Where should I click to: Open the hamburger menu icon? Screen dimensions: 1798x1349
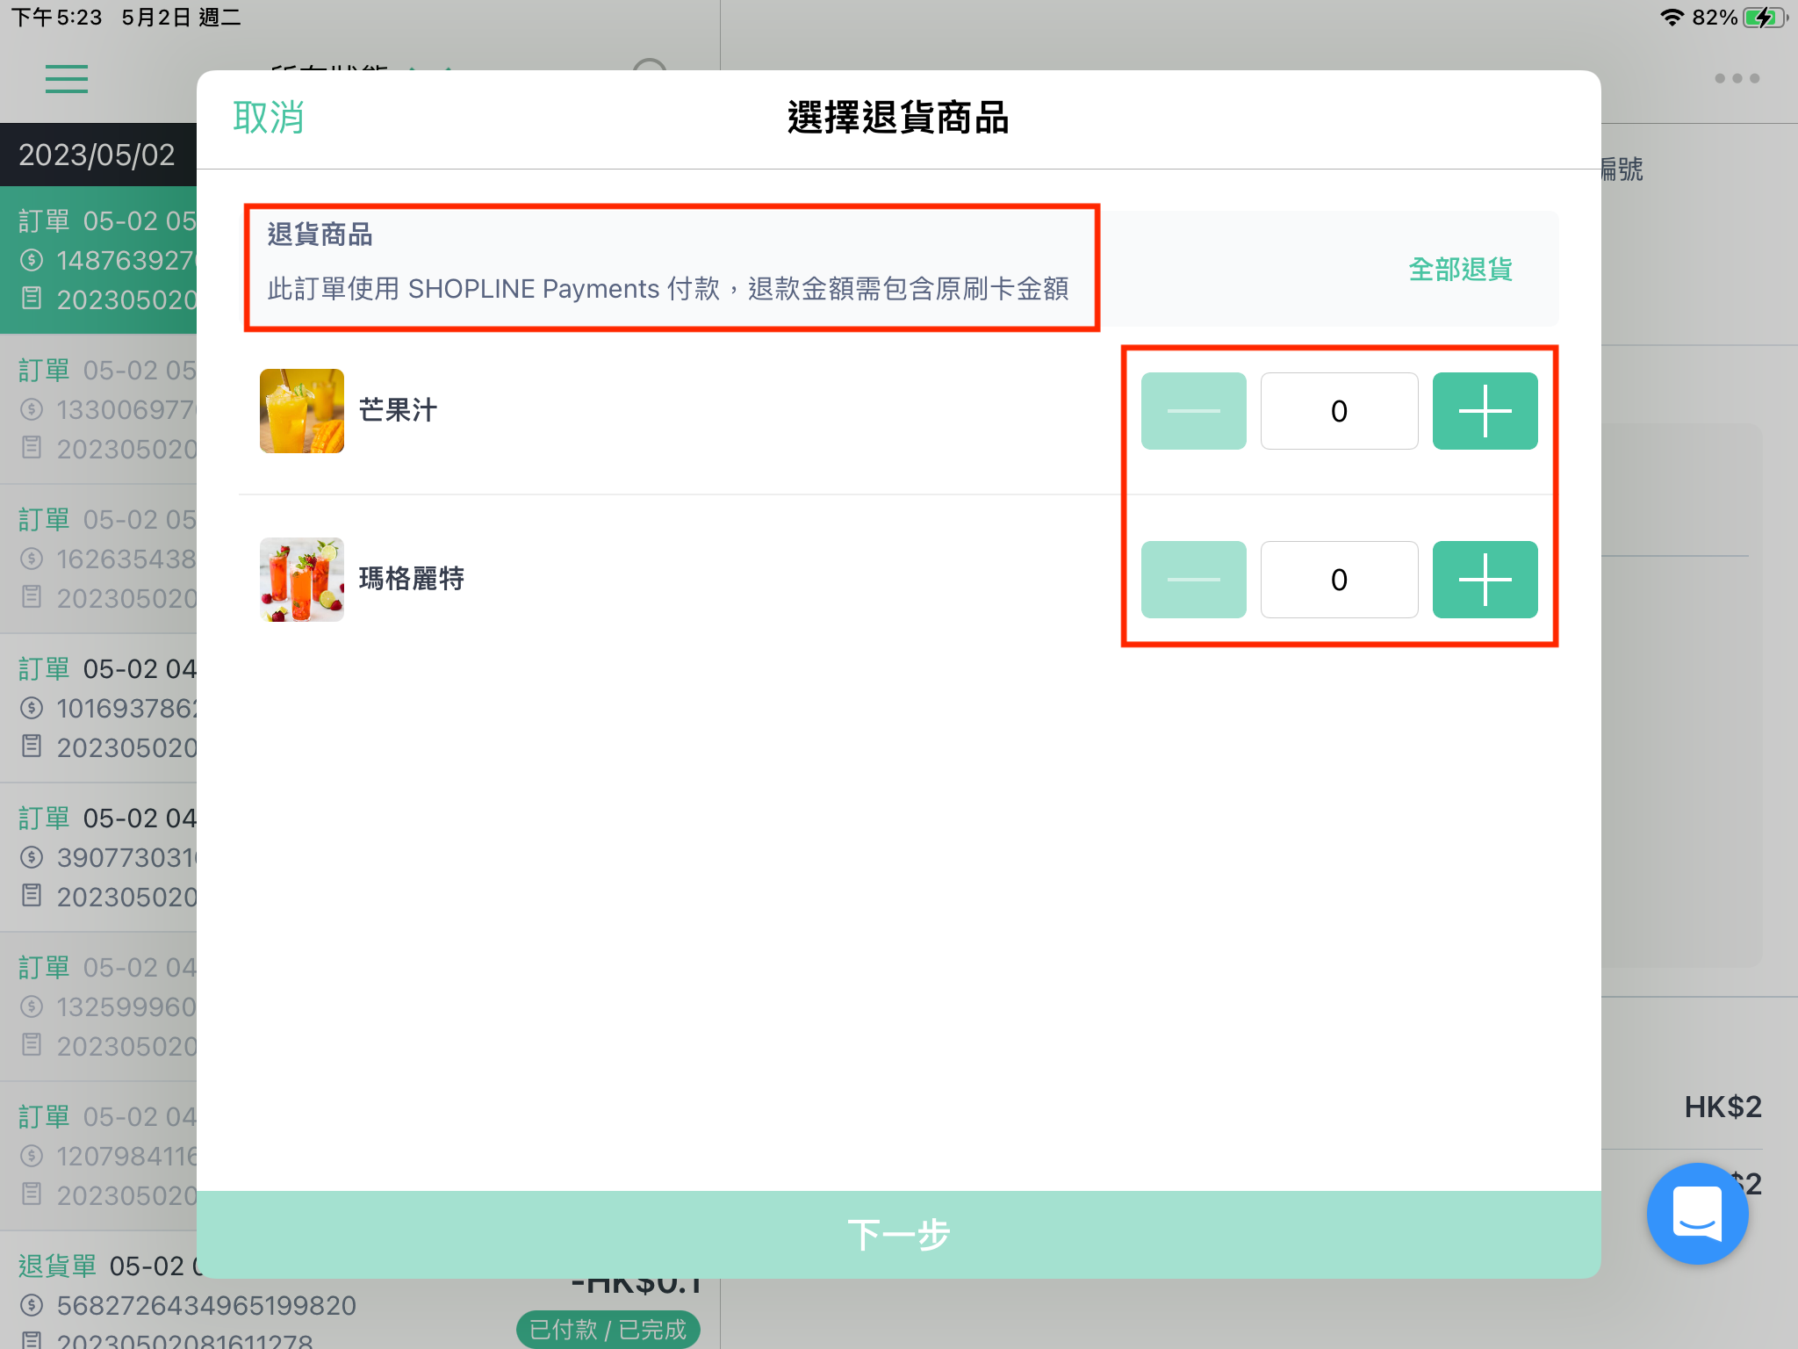coord(67,79)
